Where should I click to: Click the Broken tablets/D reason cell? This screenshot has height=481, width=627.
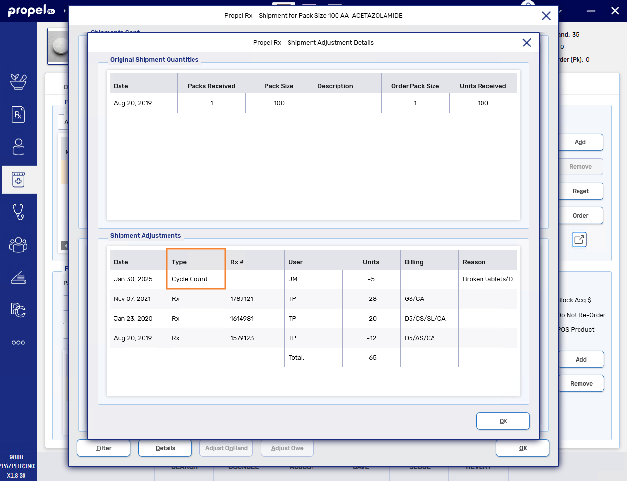coord(488,279)
